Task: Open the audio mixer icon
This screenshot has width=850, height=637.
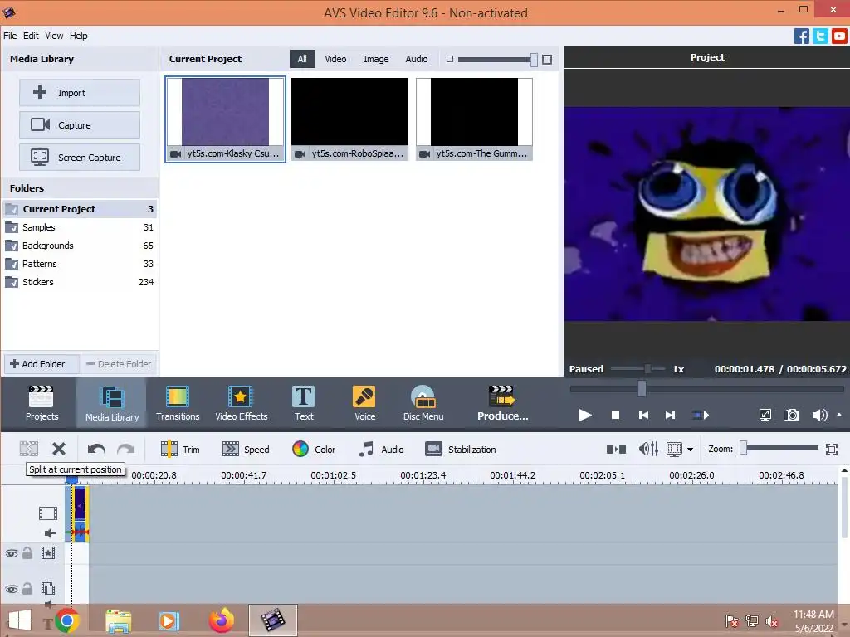Action: click(648, 449)
